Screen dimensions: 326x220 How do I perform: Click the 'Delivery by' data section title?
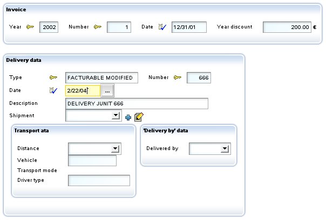(166, 131)
